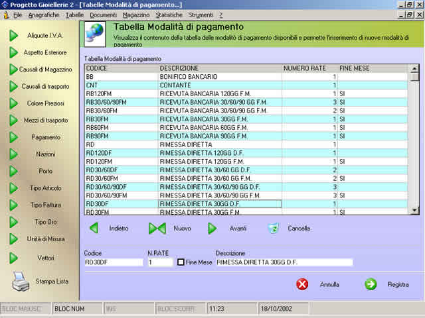
Task: Click the 18/10/2002 date in status bar
Action: pyautogui.click(x=283, y=309)
